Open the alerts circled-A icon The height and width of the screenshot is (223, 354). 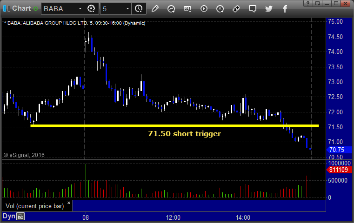point(220,9)
